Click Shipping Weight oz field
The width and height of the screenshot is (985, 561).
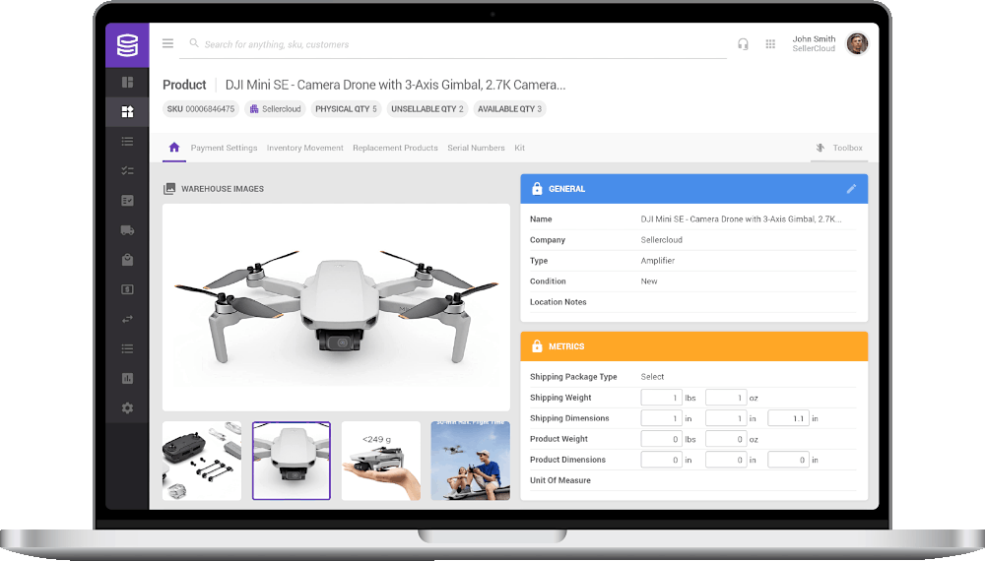click(726, 398)
